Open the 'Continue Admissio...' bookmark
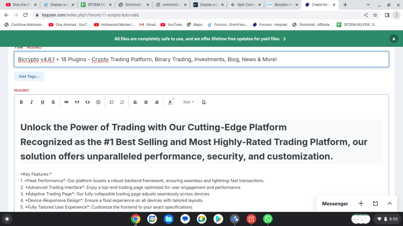Viewport: 403px width, 226px height. pyautogui.click(x=24, y=25)
